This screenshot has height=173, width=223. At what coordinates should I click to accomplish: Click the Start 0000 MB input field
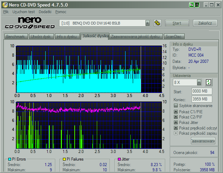[x=202, y=91]
